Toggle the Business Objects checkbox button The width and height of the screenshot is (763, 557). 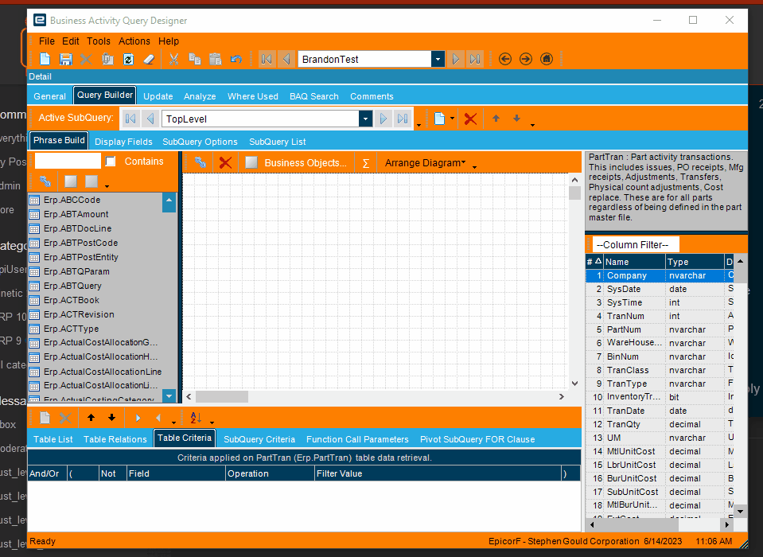251,162
